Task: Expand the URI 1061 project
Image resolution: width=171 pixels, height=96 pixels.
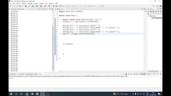Action: [x=10, y=71]
